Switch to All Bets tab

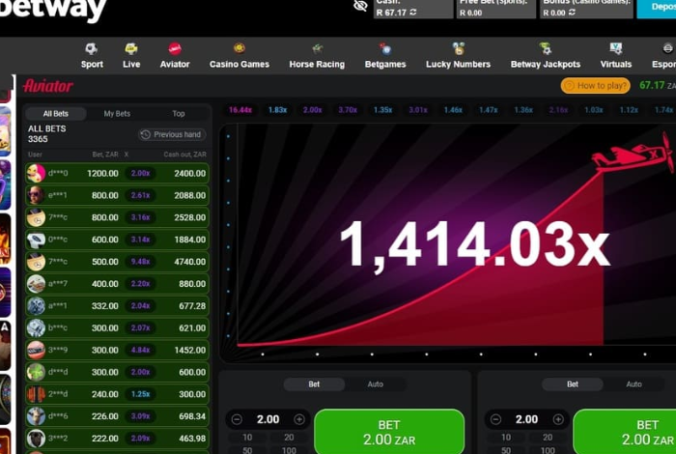(x=56, y=114)
